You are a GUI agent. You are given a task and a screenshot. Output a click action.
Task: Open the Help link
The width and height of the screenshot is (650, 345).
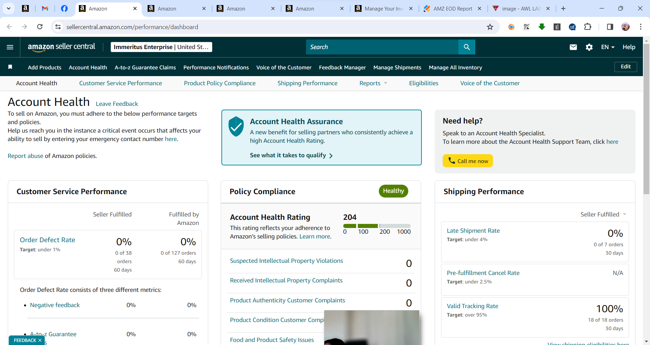(x=629, y=47)
